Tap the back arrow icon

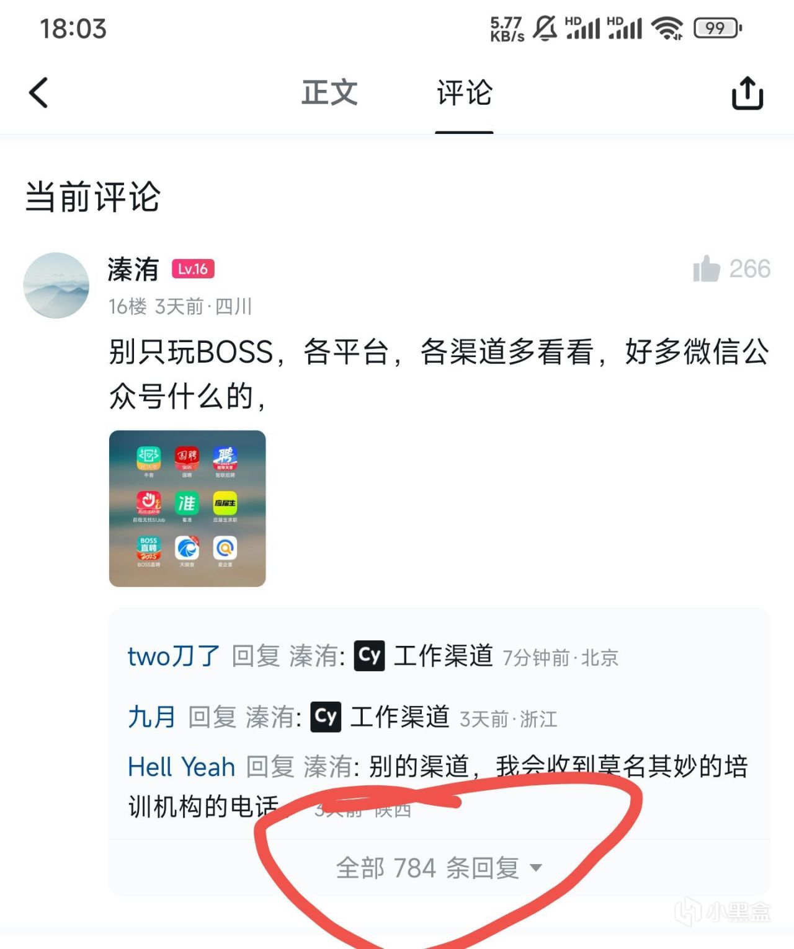39,93
